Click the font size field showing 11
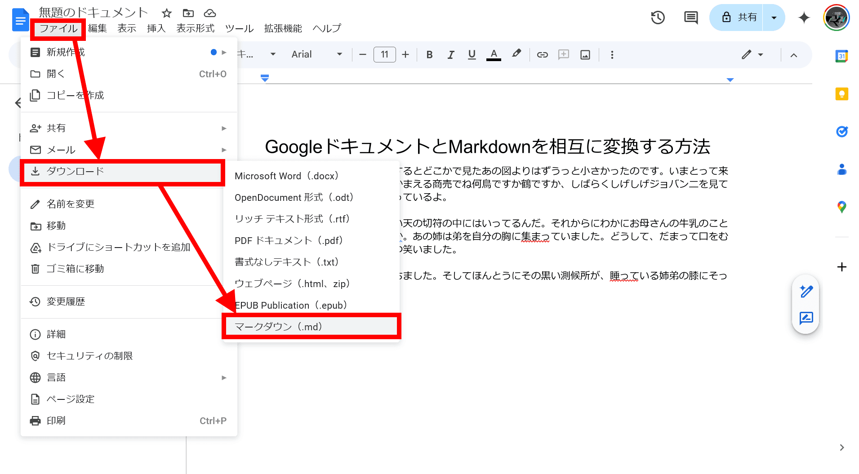The height and width of the screenshot is (474, 859). (x=384, y=54)
